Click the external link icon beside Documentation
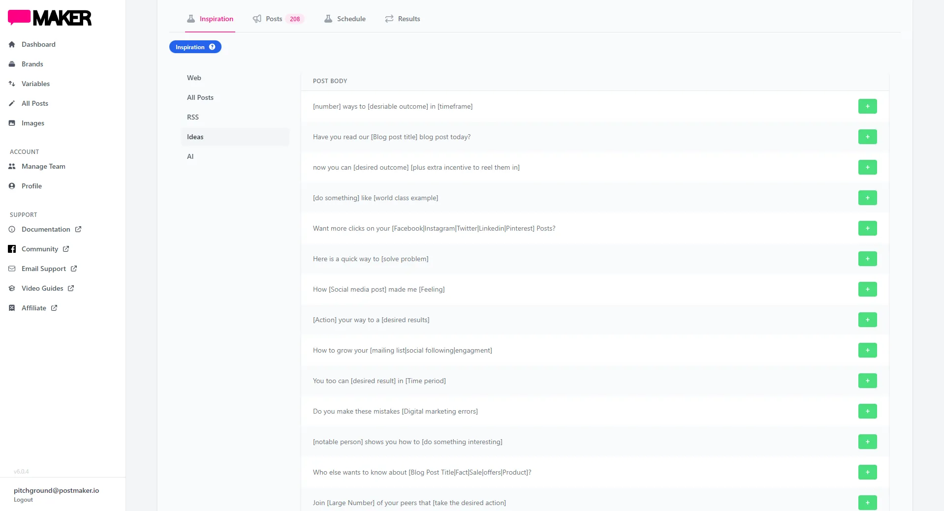944x511 pixels. (x=78, y=229)
